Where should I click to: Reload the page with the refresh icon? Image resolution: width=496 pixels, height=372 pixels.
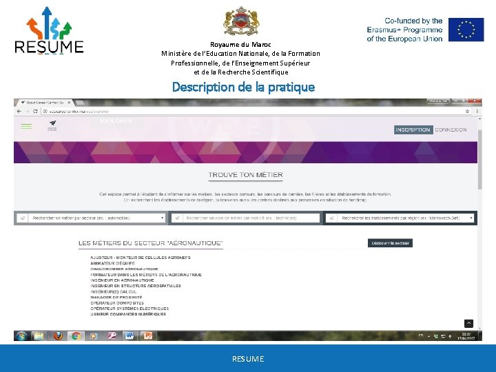(x=35, y=112)
